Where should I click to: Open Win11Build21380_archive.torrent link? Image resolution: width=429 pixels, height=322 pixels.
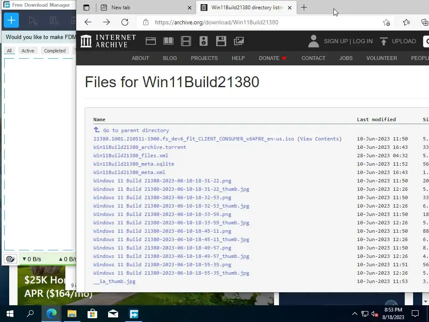tap(140, 147)
